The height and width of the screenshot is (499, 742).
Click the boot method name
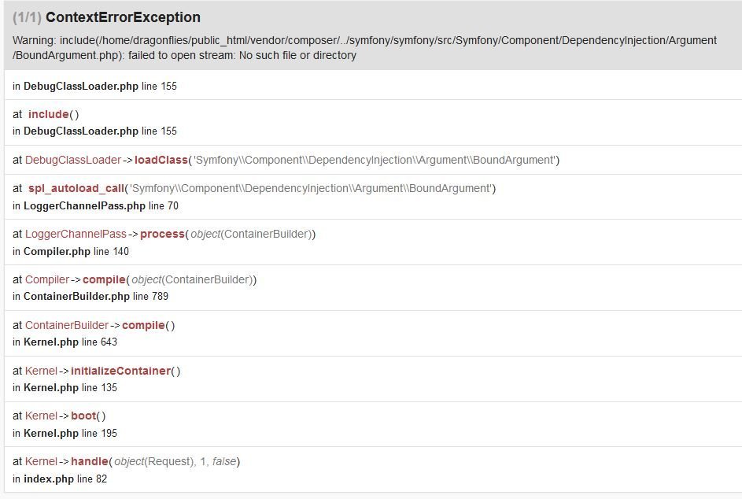point(84,416)
